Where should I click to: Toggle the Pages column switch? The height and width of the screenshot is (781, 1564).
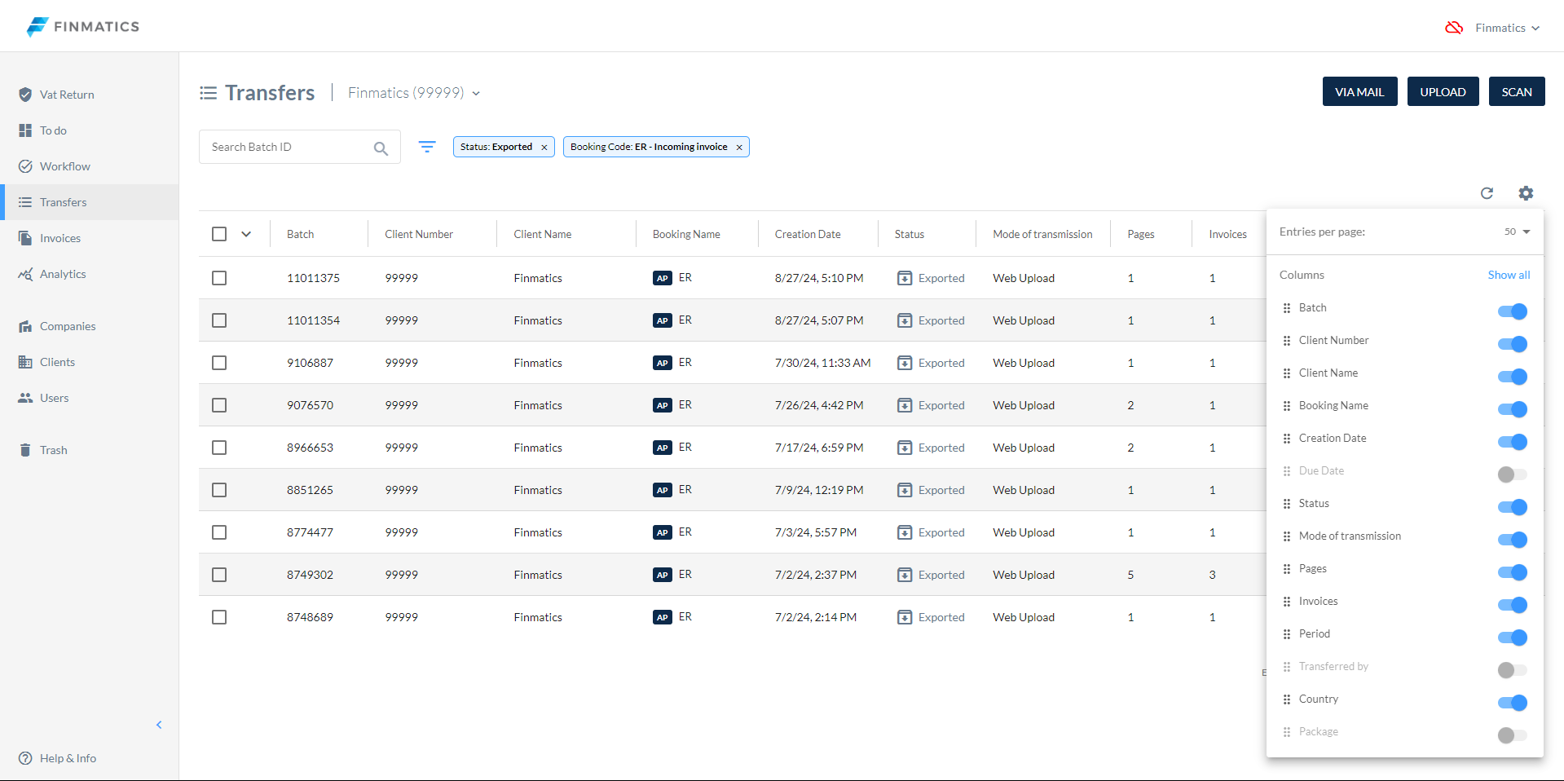pos(1513,572)
